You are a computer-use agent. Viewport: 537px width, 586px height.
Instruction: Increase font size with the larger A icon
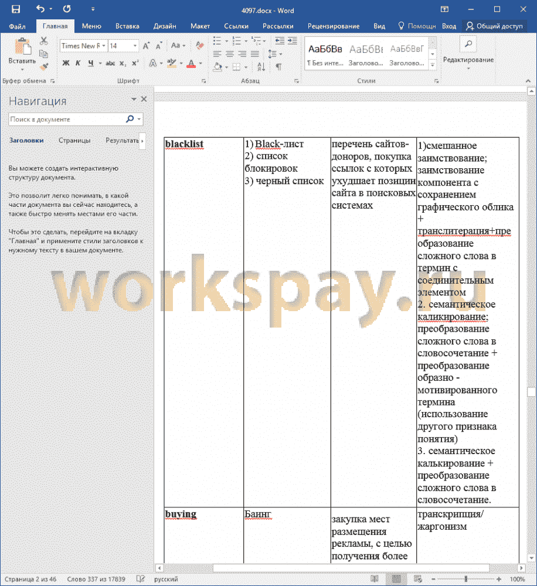coord(147,46)
